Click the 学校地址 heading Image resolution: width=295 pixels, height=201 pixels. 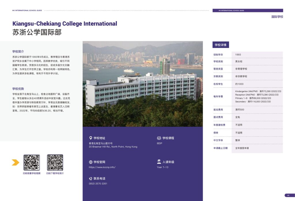99,138
